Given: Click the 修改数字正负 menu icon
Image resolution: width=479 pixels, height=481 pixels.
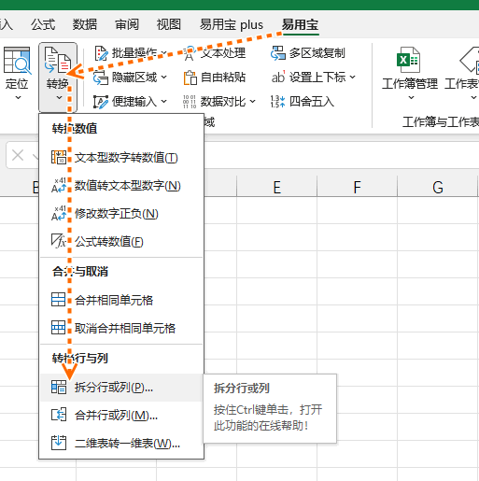Looking at the screenshot, I should coord(59,214).
